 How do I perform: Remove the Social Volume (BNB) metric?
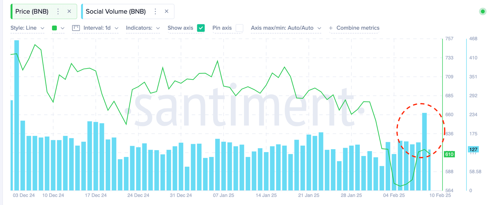click(x=167, y=11)
